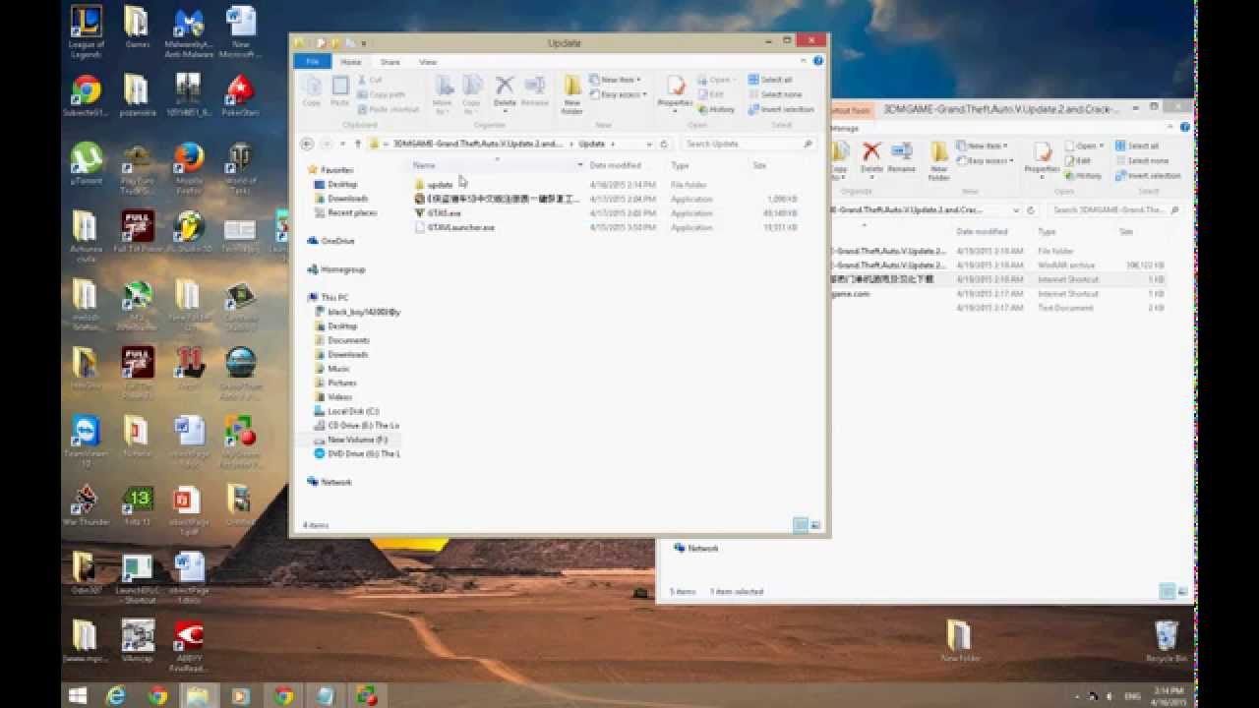The image size is (1259, 708).
Task: Open Mozilla Firefox desktop shortcut
Action: 189,167
